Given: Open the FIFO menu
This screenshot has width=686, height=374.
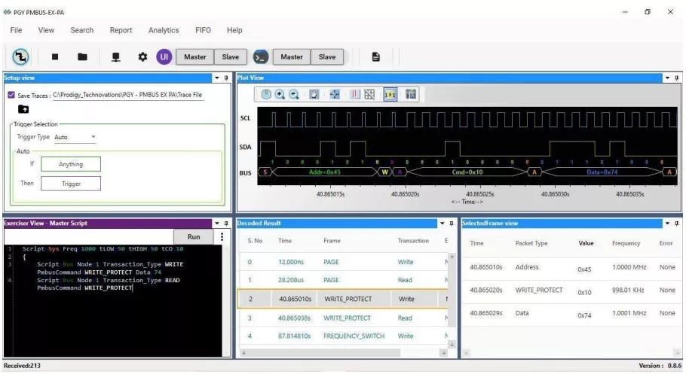Looking at the screenshot, I should tap(203, 30).
